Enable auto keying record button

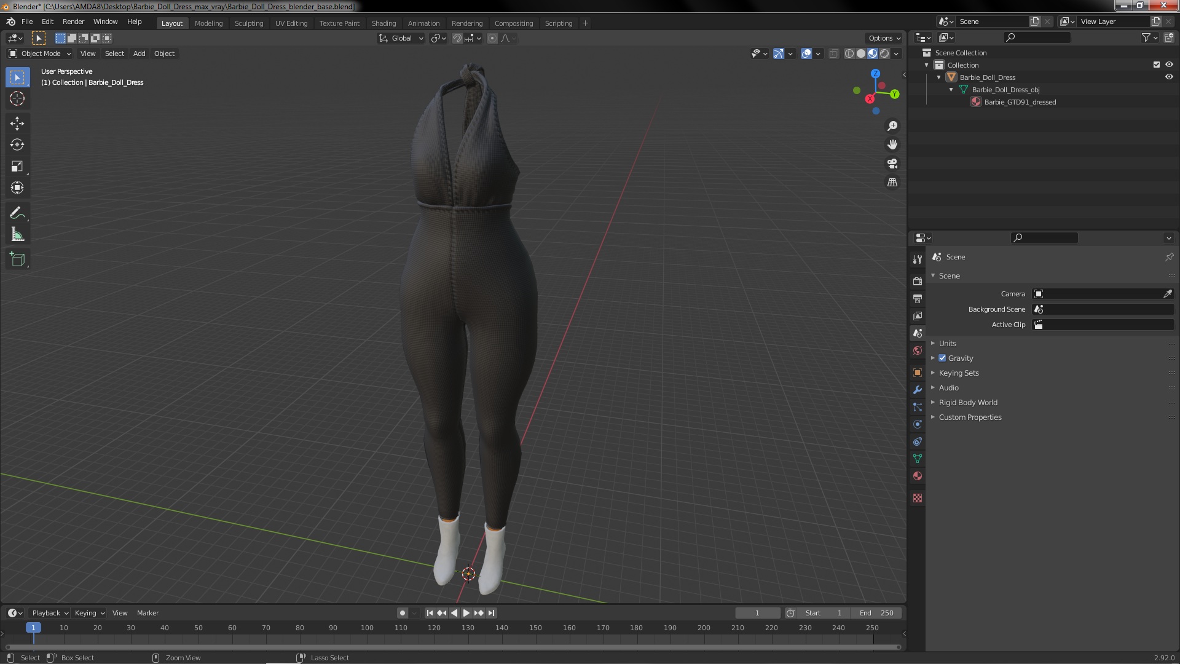(402, 613)
